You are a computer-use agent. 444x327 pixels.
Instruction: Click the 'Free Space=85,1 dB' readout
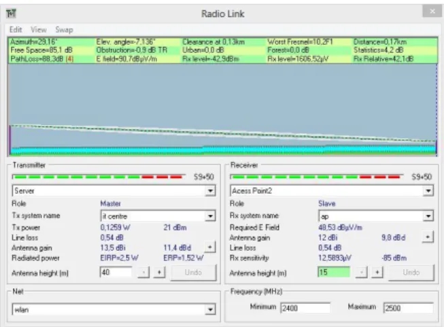pos(41,50)
